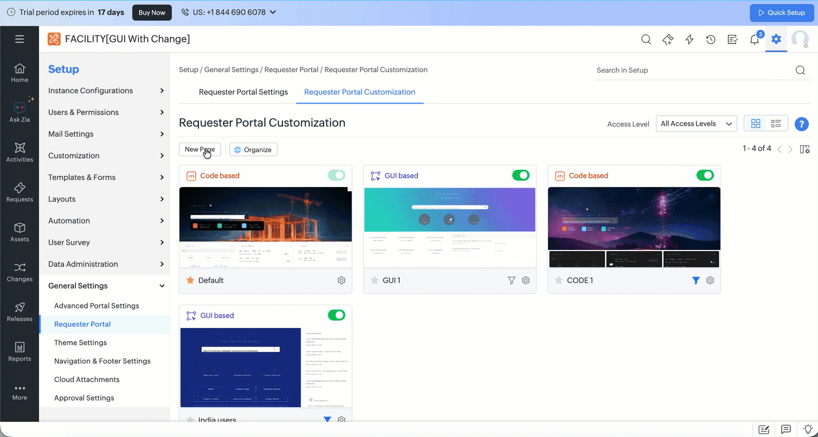Screen dimensions: 818x437
Task: Disable the GUI 1 portal page
Action: (x=521, y=175)
